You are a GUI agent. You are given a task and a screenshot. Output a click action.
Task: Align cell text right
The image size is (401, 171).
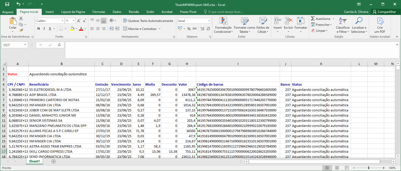pos(104,29)
